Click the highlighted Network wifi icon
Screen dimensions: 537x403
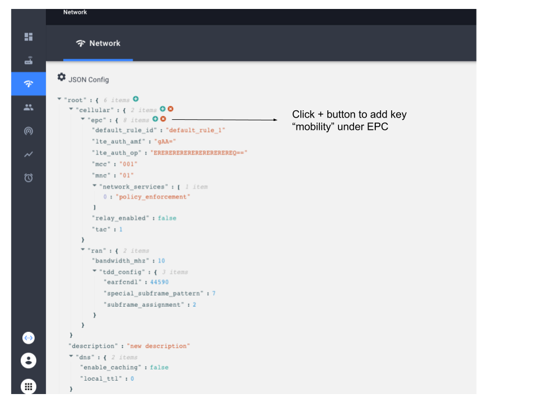click(28, 83)
